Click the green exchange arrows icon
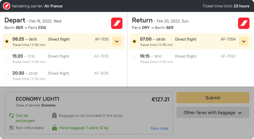 11,116
